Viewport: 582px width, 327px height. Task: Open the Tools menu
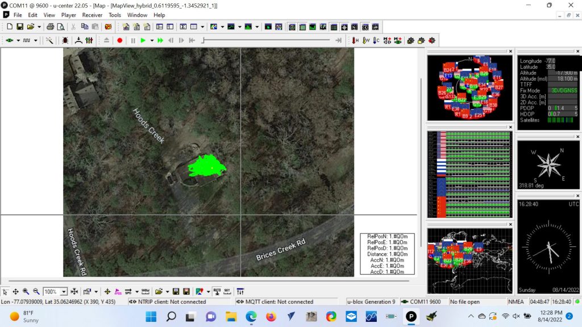point(115,15)
